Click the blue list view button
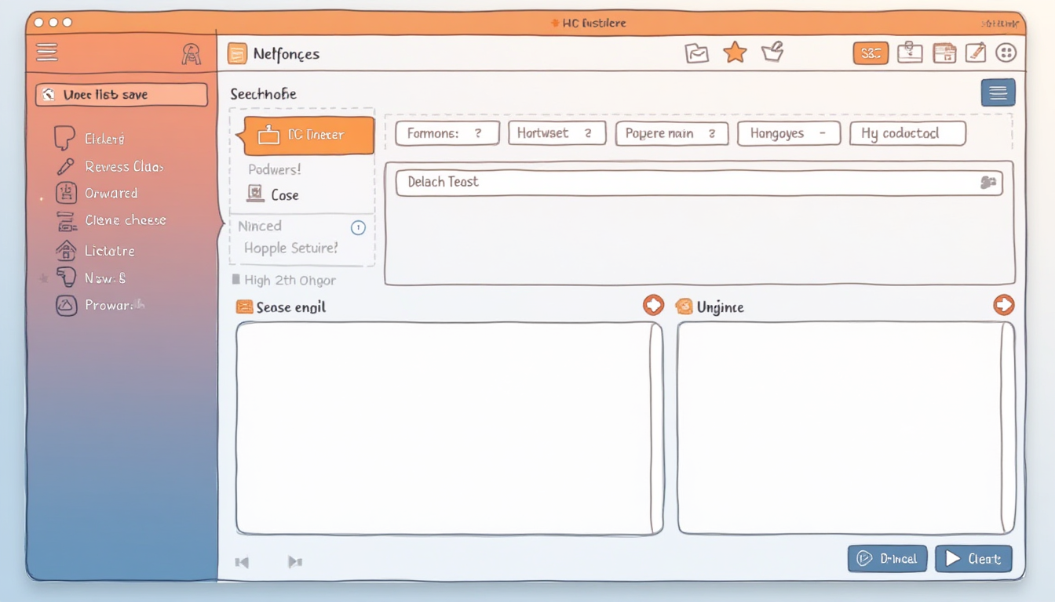This screenshot has width=1055, height=602. point(998,93)
